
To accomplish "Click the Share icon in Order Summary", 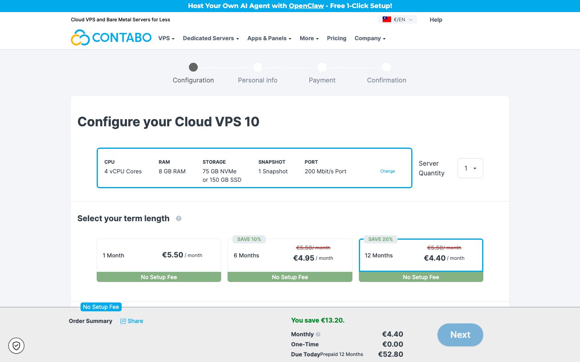I will tap(123, 321).
